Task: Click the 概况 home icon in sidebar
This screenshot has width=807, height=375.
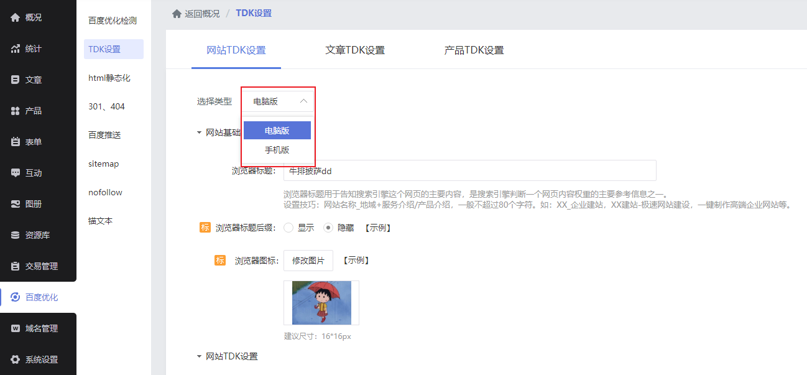Action: tap(16, 17)
